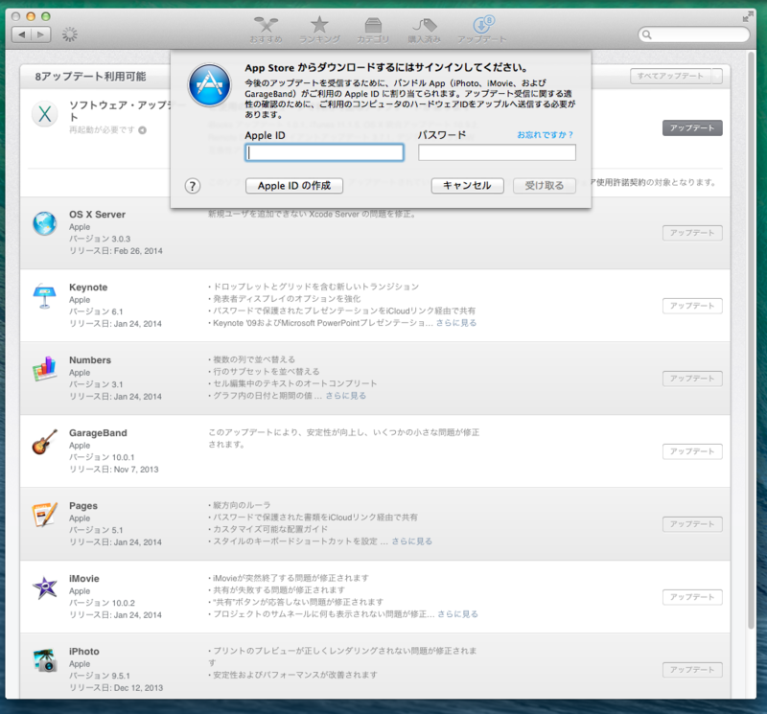The image size is (767, 714).
Task: Click リリース日: Nov 7, 2013 text
Action: [x=113, y=470]
